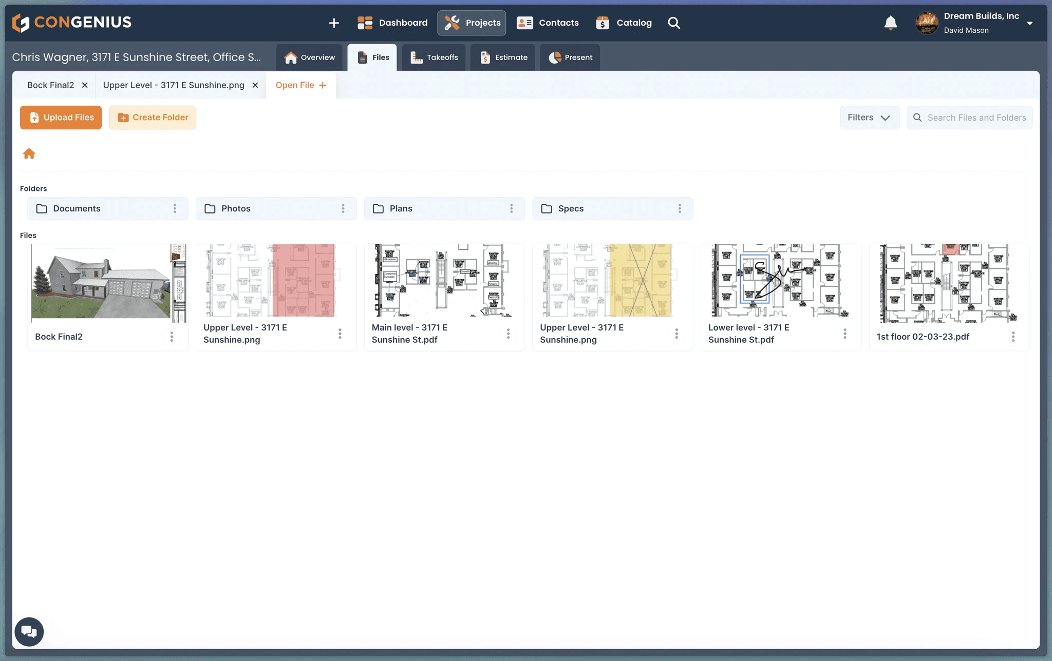
Task: Open Dream Builds, Inc account dropdown arrow
Action: [x=1029, y=23]
